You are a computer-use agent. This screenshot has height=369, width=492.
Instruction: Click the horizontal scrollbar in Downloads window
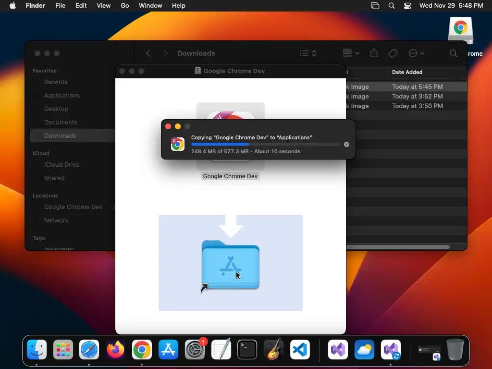tap(398, 247)
